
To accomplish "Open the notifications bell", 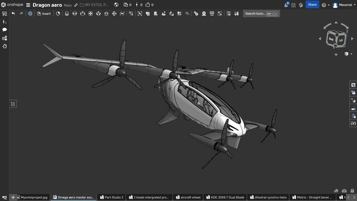I will 286,5.
